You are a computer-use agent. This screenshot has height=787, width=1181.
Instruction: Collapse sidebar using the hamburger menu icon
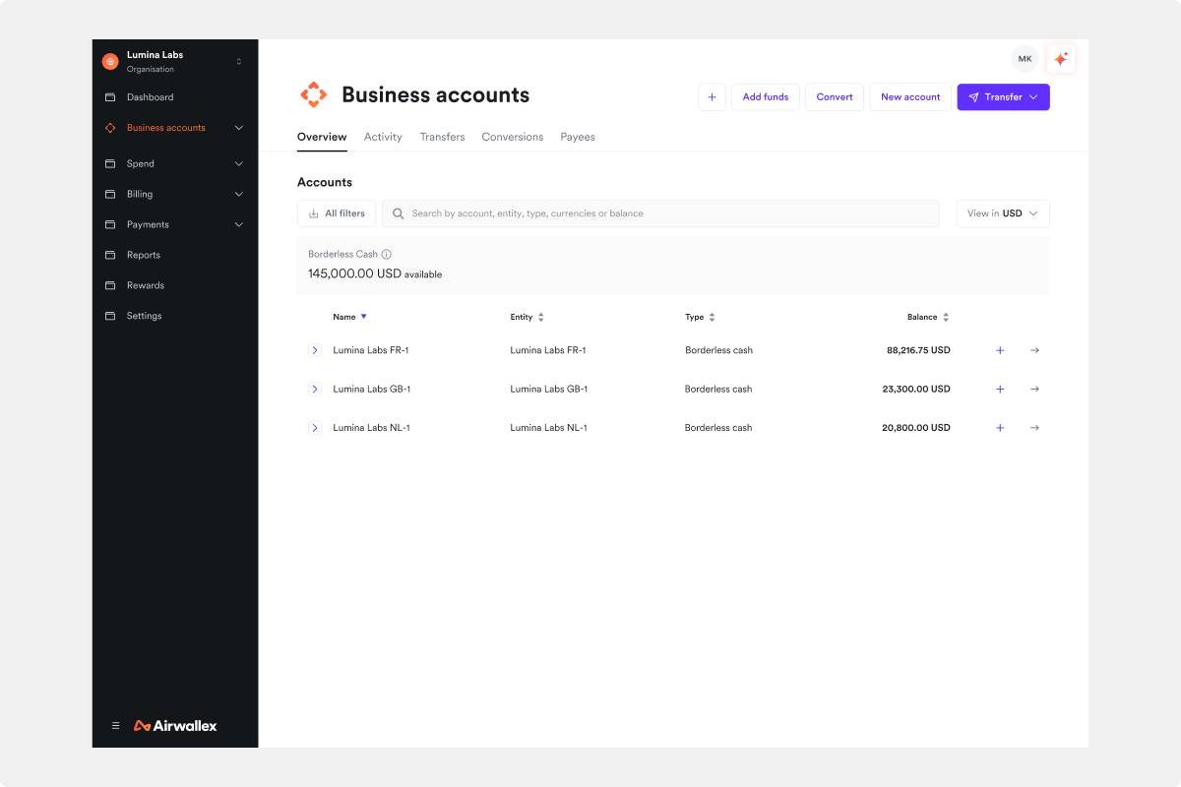point(115,726)
